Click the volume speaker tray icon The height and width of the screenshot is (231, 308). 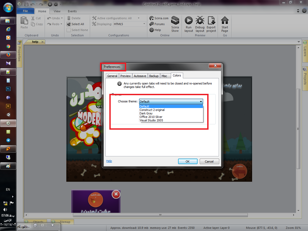pos(5,210)
